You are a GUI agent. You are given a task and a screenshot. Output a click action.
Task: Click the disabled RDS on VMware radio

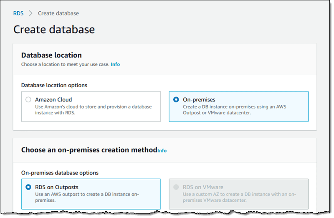pyautogui.click(x=176, y=187)
